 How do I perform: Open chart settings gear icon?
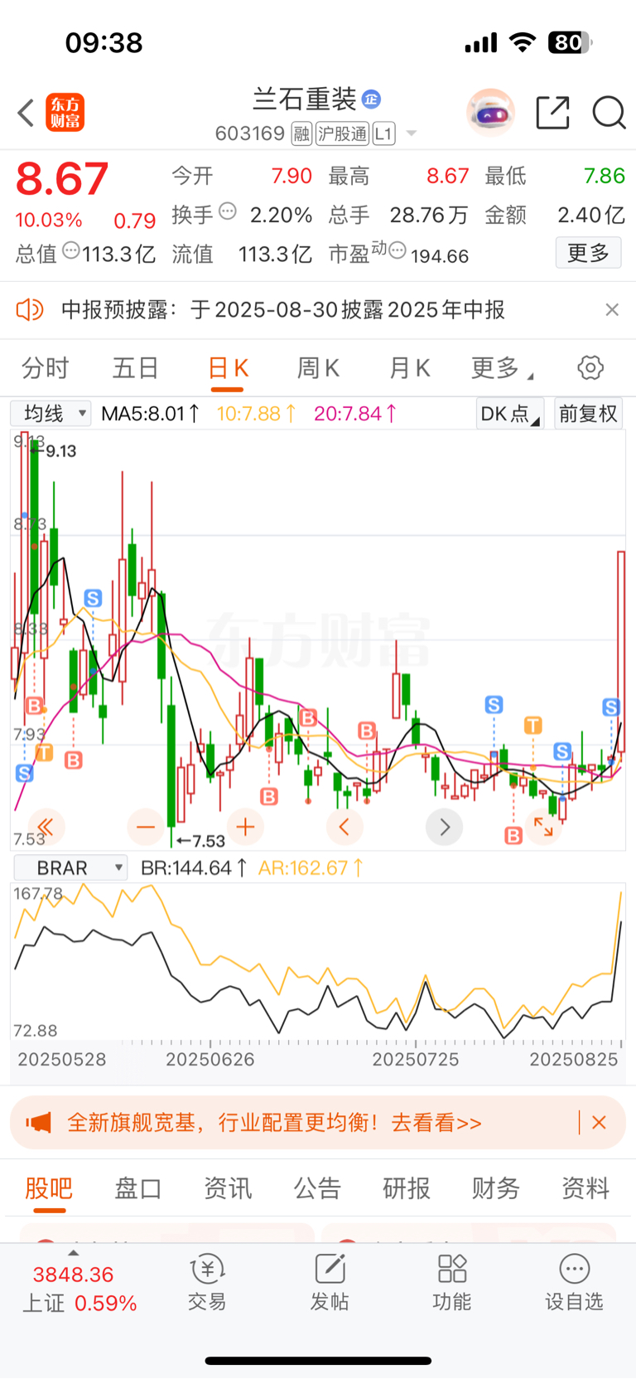[590, 367]
